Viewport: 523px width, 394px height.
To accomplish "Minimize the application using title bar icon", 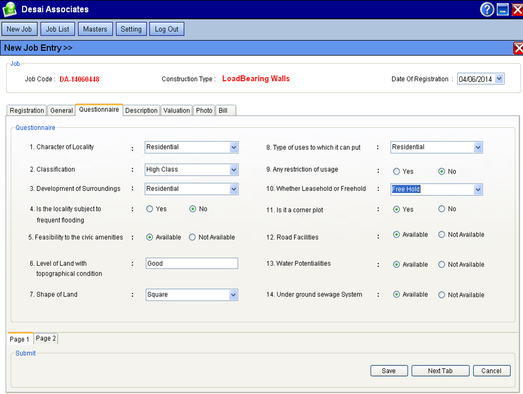I will click(502, 9).
